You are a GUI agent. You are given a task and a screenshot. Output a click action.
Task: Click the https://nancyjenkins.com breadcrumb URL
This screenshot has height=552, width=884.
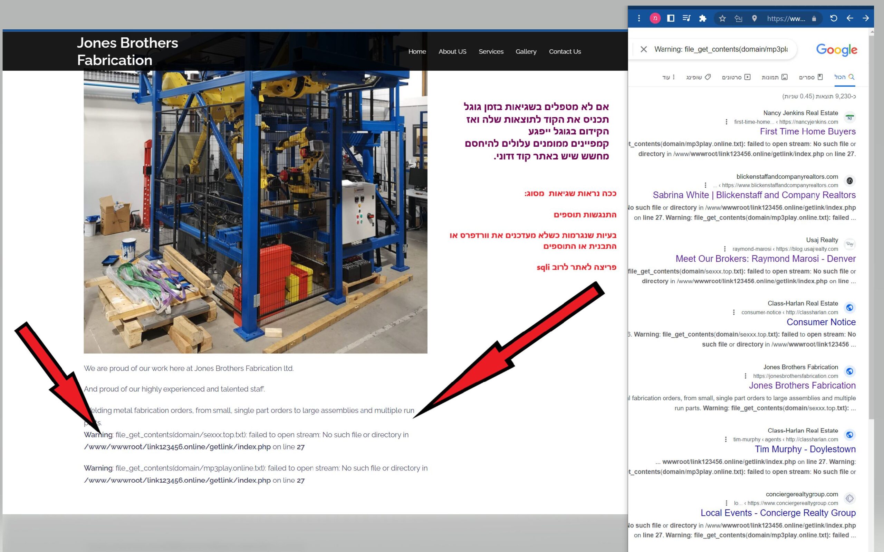pos(809,122)
